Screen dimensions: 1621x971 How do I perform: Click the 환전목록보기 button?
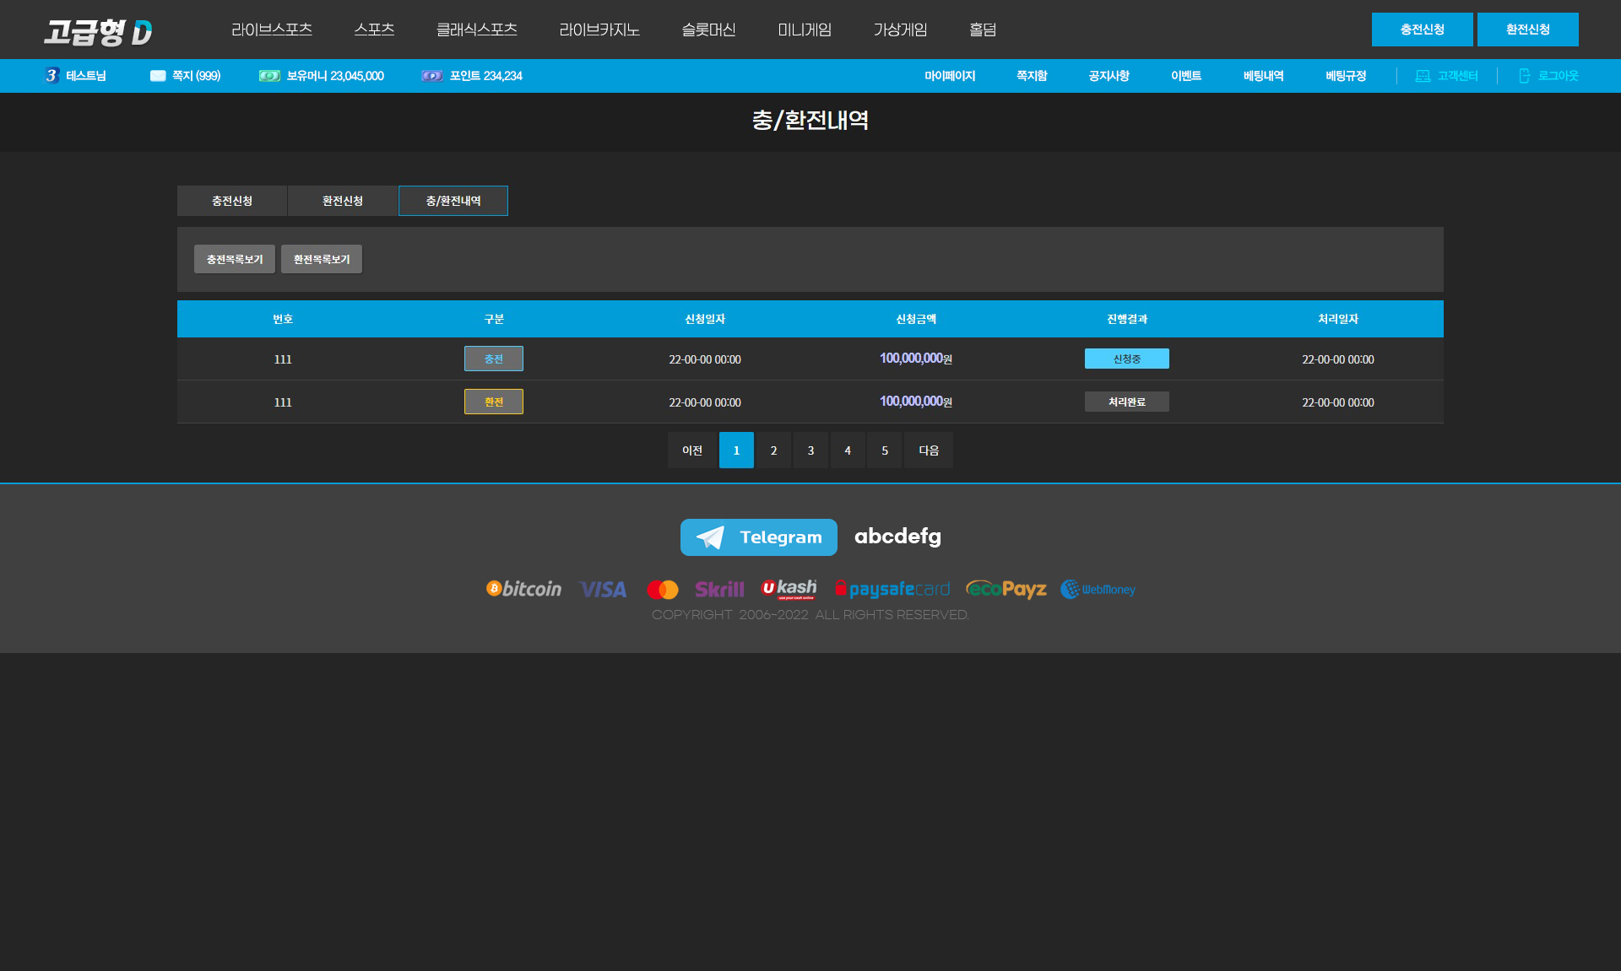(x=322, y=259)
